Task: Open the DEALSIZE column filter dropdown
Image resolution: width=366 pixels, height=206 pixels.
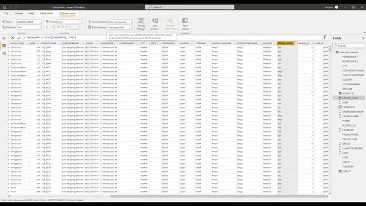Action: [x=274, y=43]
